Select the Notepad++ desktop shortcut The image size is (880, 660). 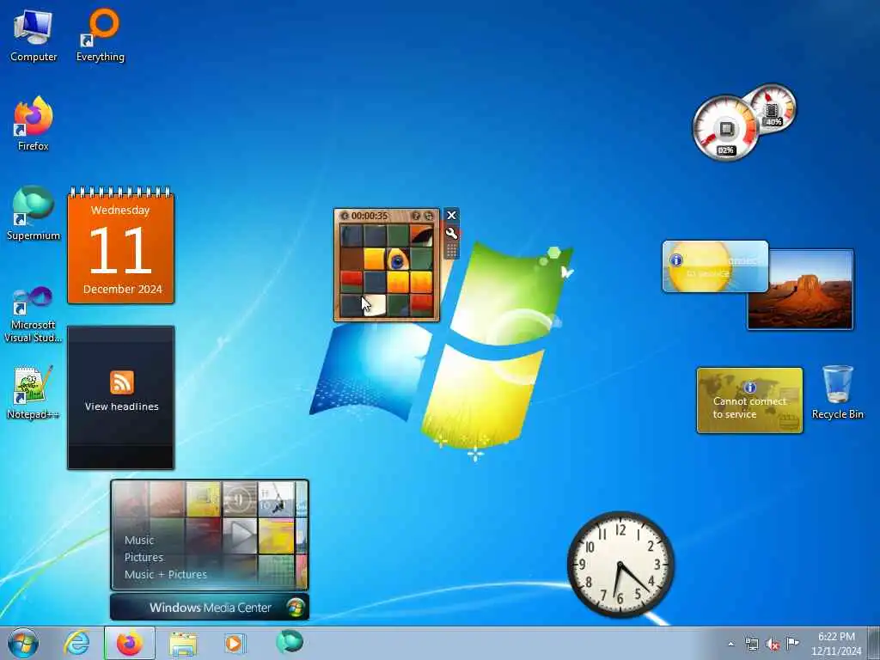pos(34,392)
